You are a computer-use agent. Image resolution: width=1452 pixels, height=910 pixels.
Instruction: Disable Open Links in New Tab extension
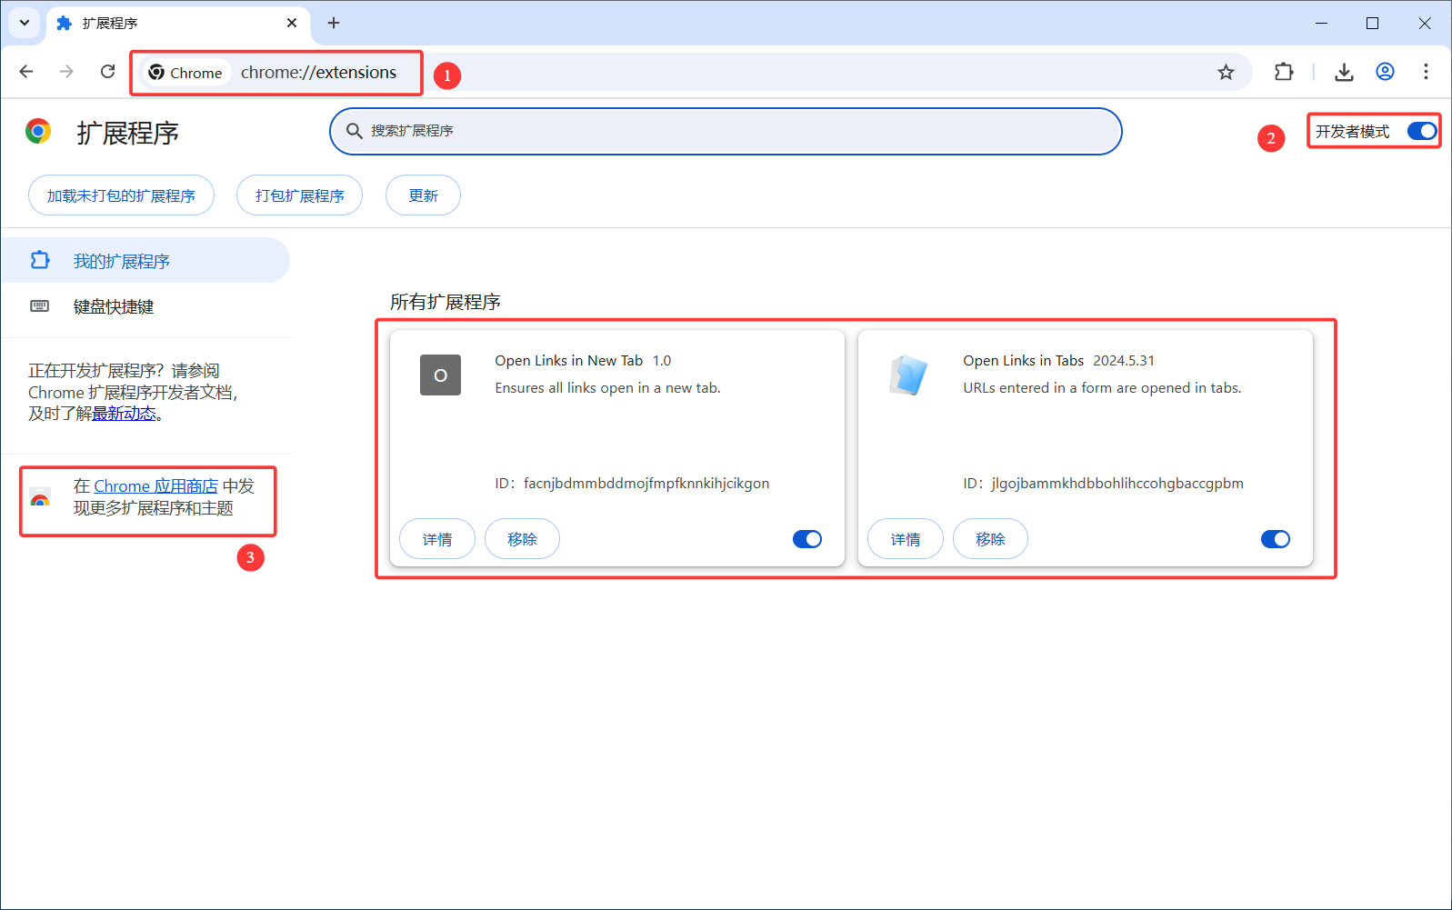pyautogui.click(x=807, y=539)
